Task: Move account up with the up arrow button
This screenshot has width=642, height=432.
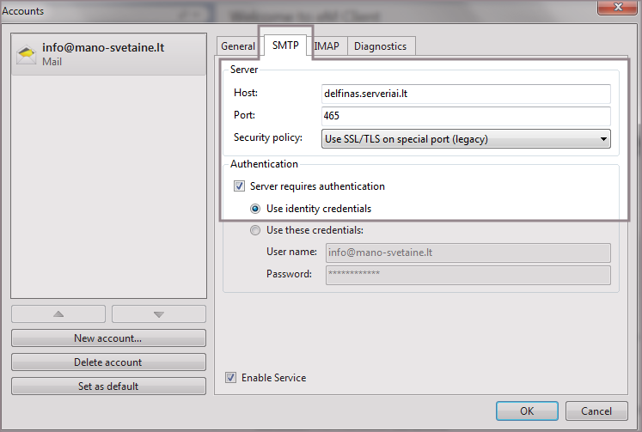Action: click(x=58, y=314)
